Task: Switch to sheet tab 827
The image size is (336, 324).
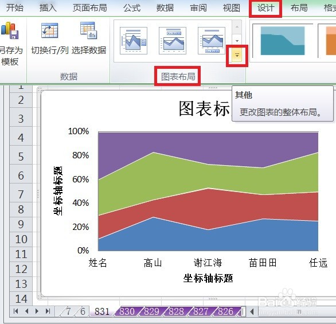Action: pos(201,311)
